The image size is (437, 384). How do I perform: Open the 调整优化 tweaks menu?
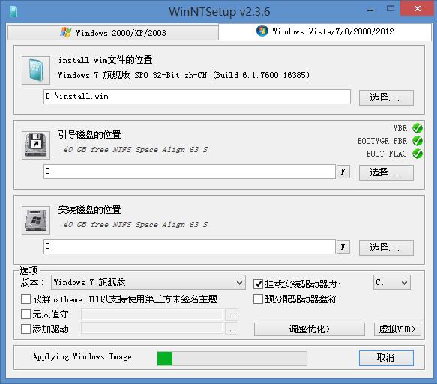[310, 329]
